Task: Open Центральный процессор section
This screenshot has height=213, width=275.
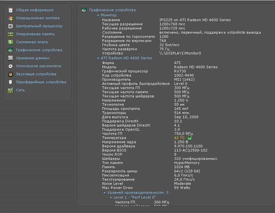Action: (x=39, y=26)
